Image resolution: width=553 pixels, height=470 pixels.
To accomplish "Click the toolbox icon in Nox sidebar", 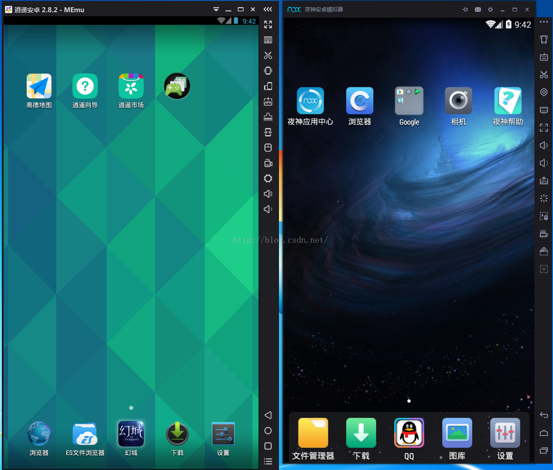I will pos(544,251).
